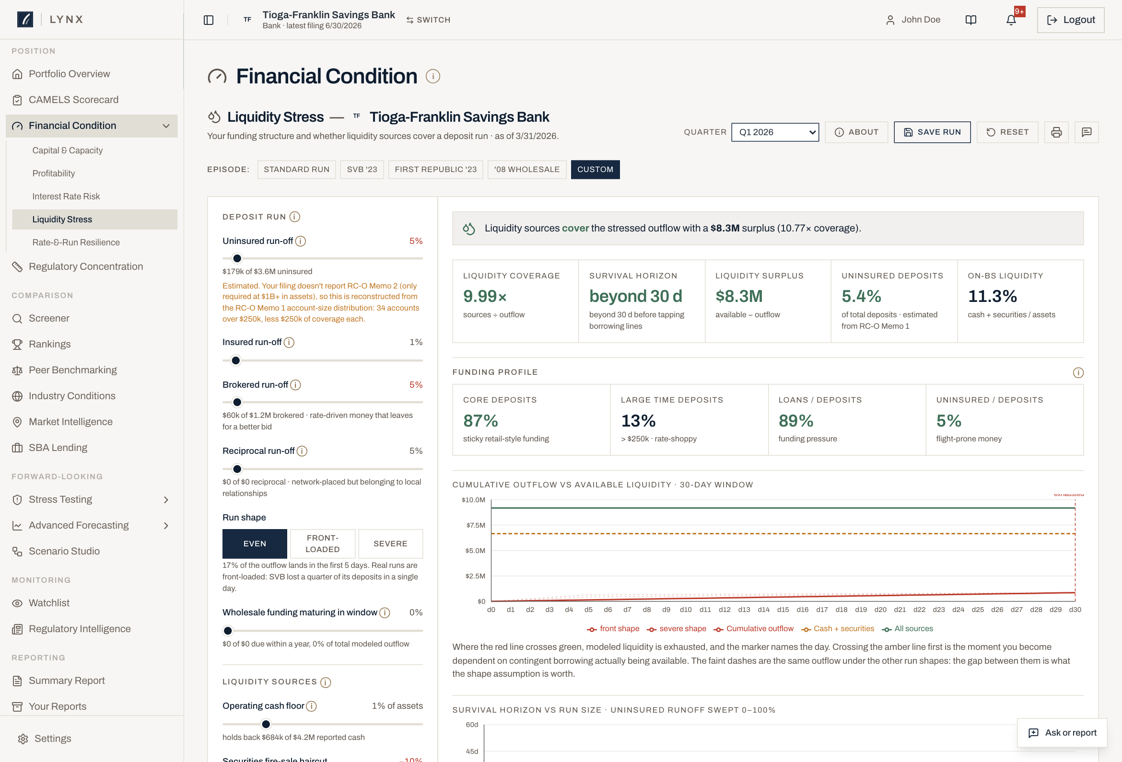Open CAMELS Scorecard page
Image resolution: width=1122 pixels, height=762 pixels.
(x=92, y=100)
